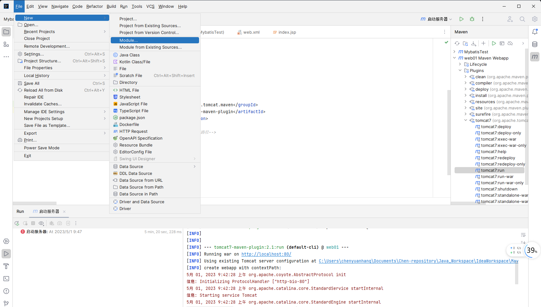541x307 pixels.
Task: Stop the running process in Run panel
Action: 33,223
